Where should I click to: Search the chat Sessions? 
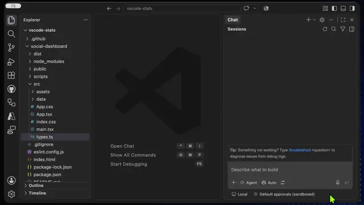[334, 29]
